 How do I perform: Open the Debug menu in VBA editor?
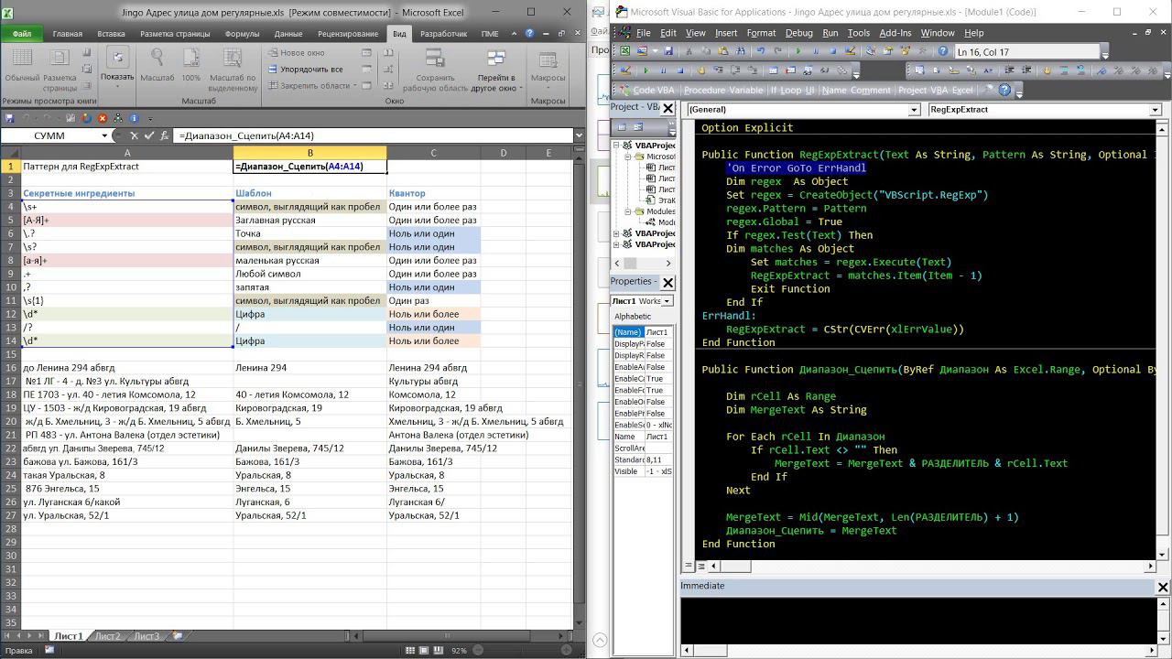click(798, 33)
